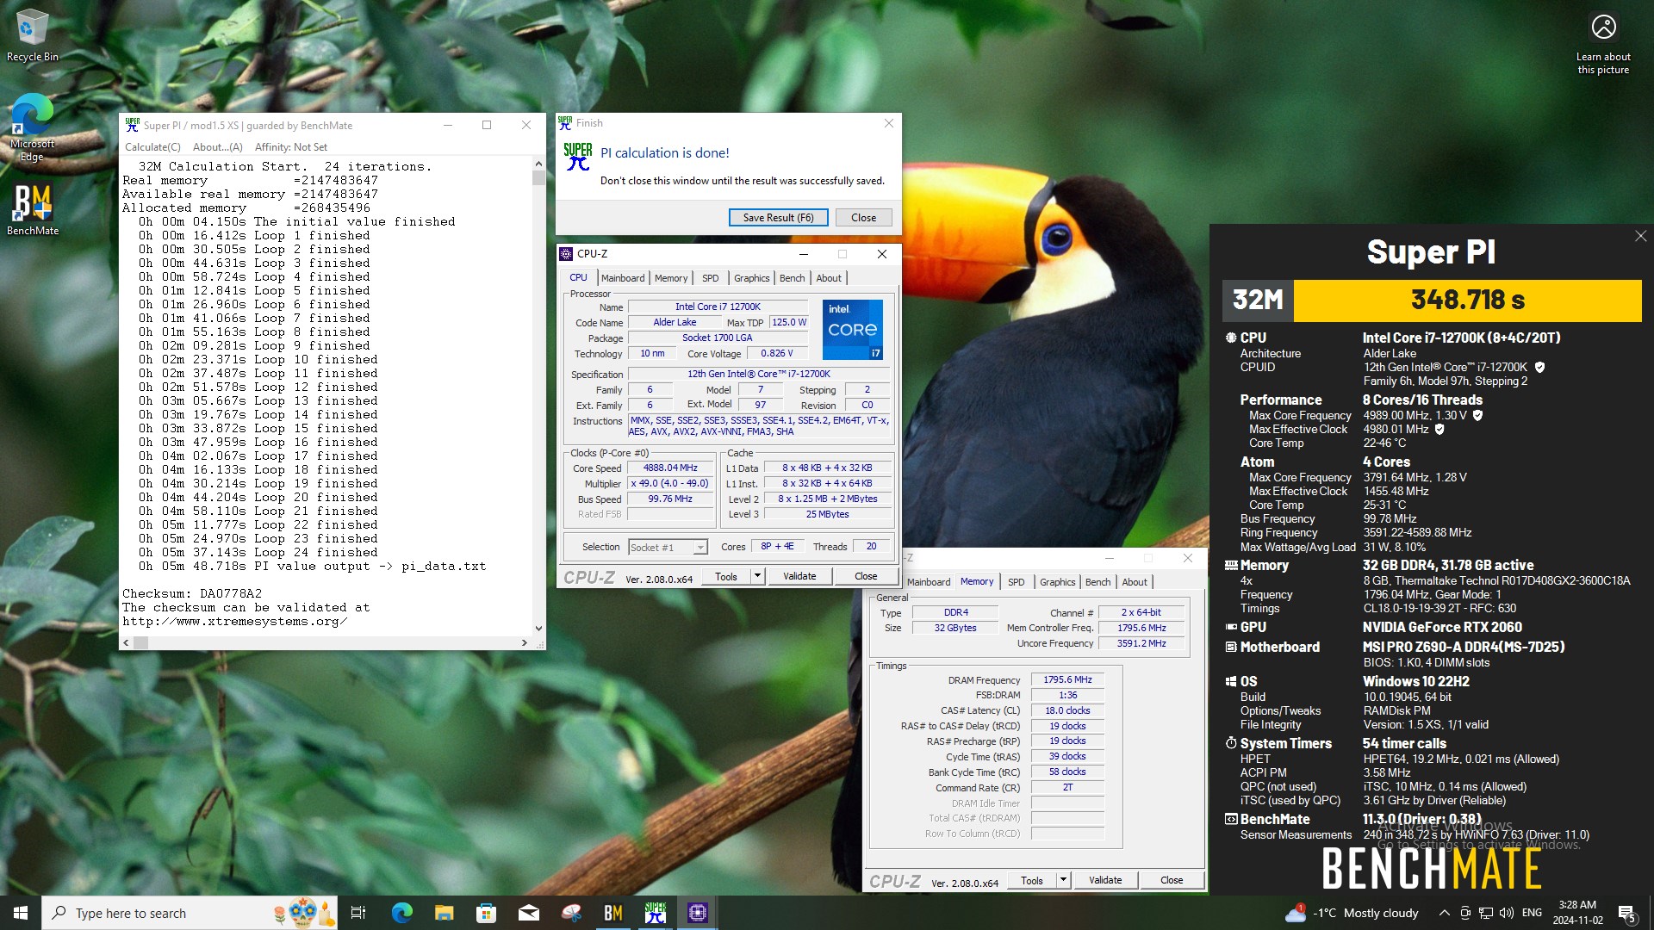Screen dimensions: 1654x930
Task: Click the Windows Start button
Action: click(21, 913)
